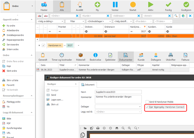The width and height of the screenshot is (194, 138).
Task: Select the Dokument tab in dialog
Action: click(x=88, y=85)
